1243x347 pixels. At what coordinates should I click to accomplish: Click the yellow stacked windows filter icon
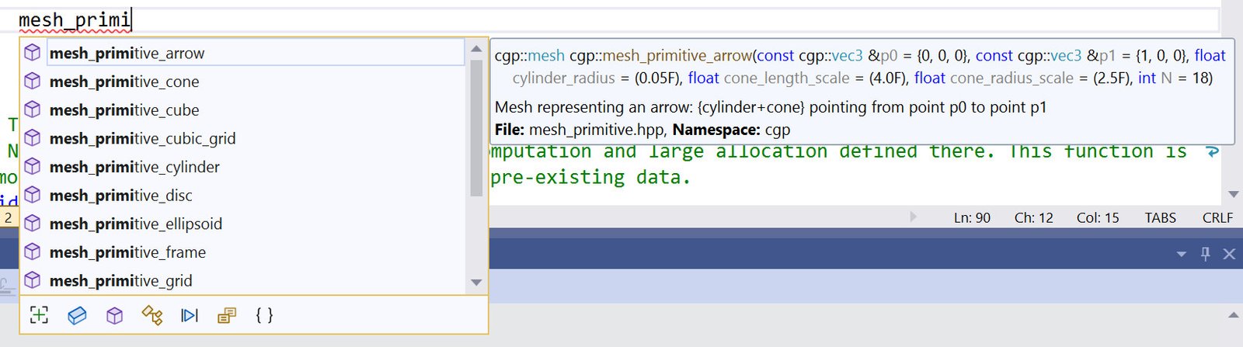227,315
